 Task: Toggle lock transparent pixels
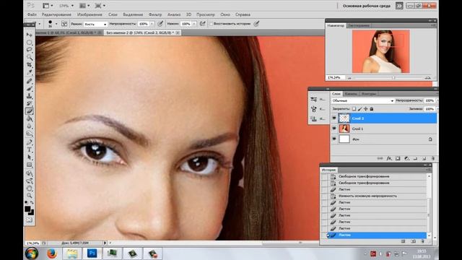point(354,109)
